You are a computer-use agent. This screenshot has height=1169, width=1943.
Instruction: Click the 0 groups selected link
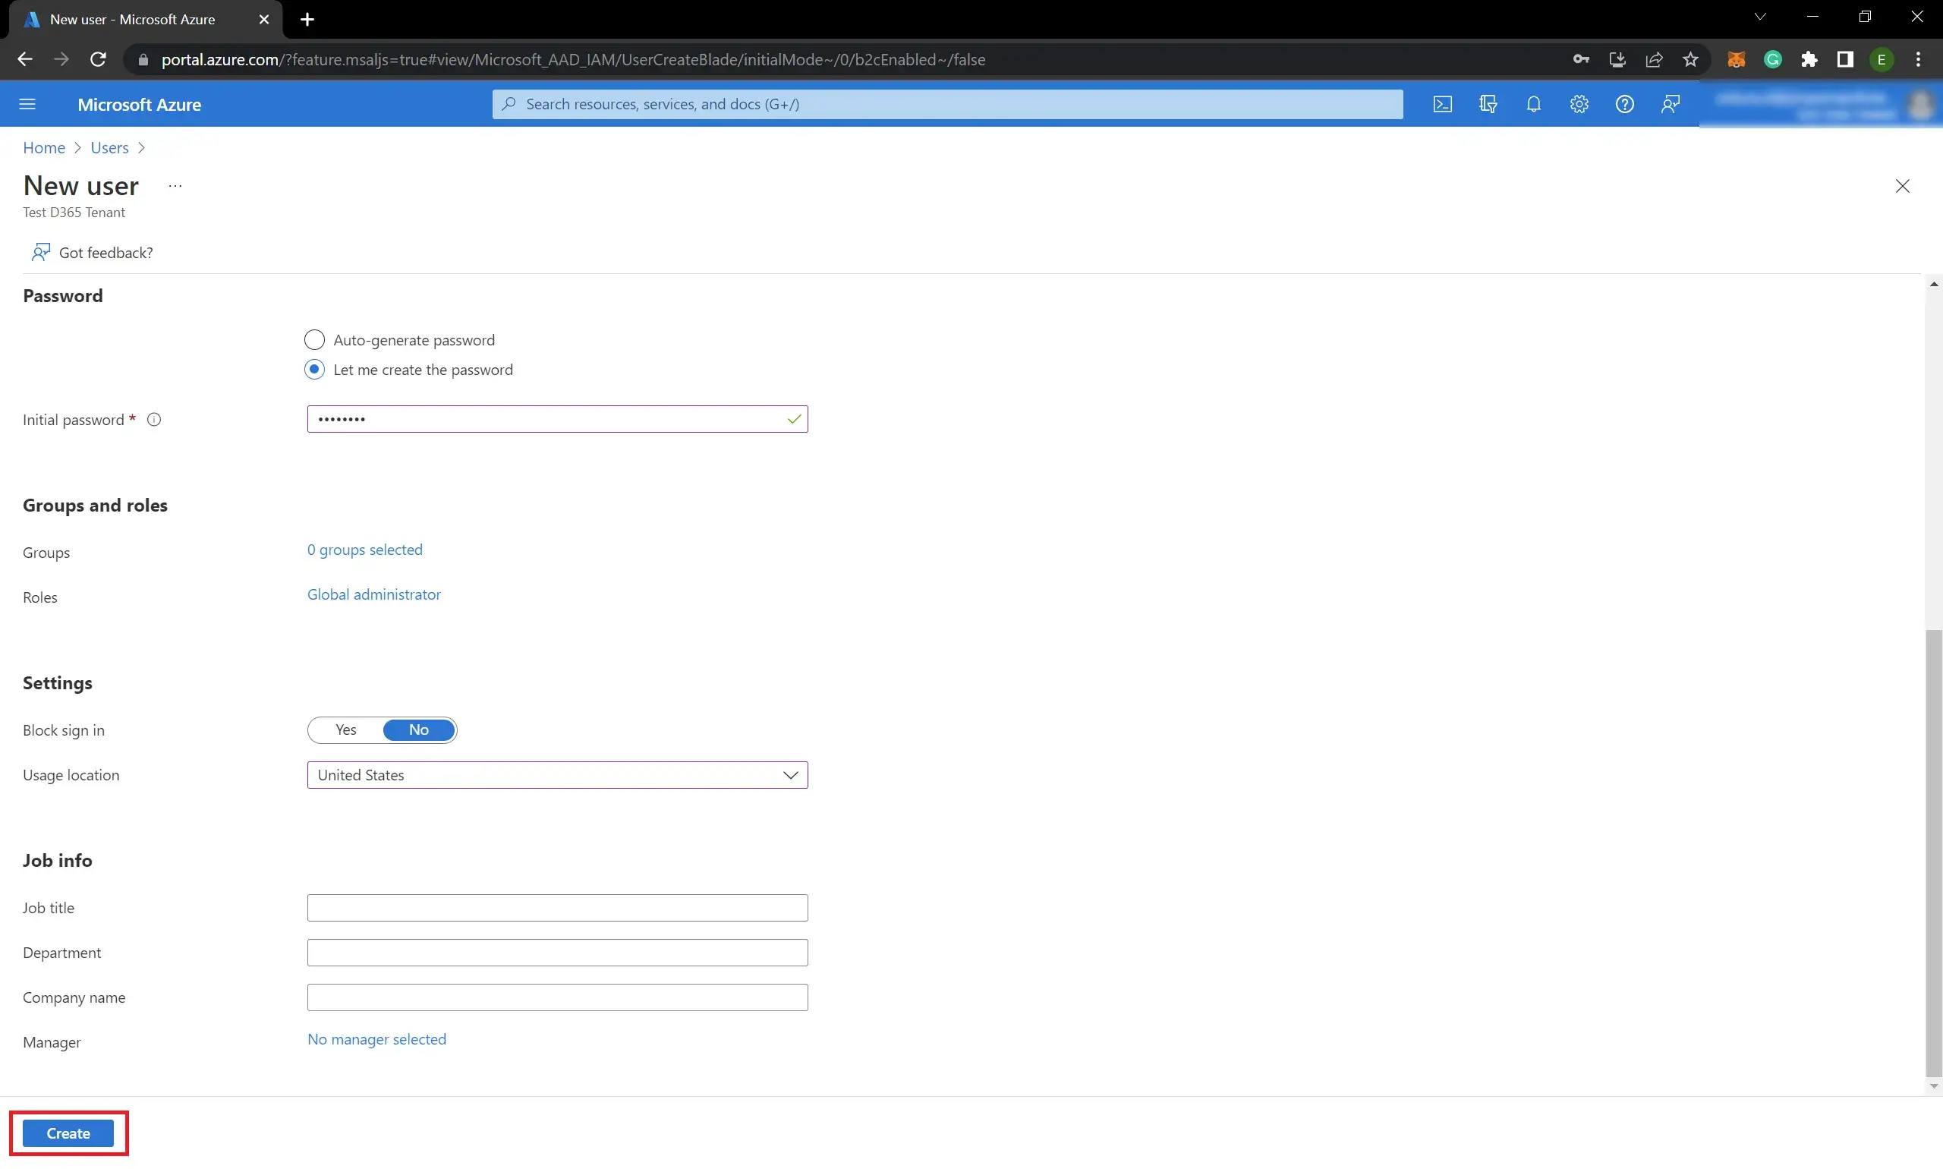coord(364,548)
